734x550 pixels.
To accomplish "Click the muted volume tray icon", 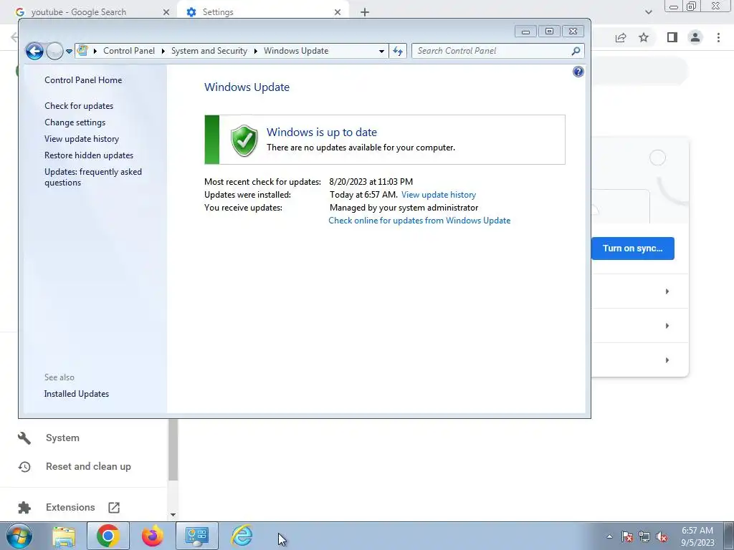I will pyautogui.click(x=662, y=537).
